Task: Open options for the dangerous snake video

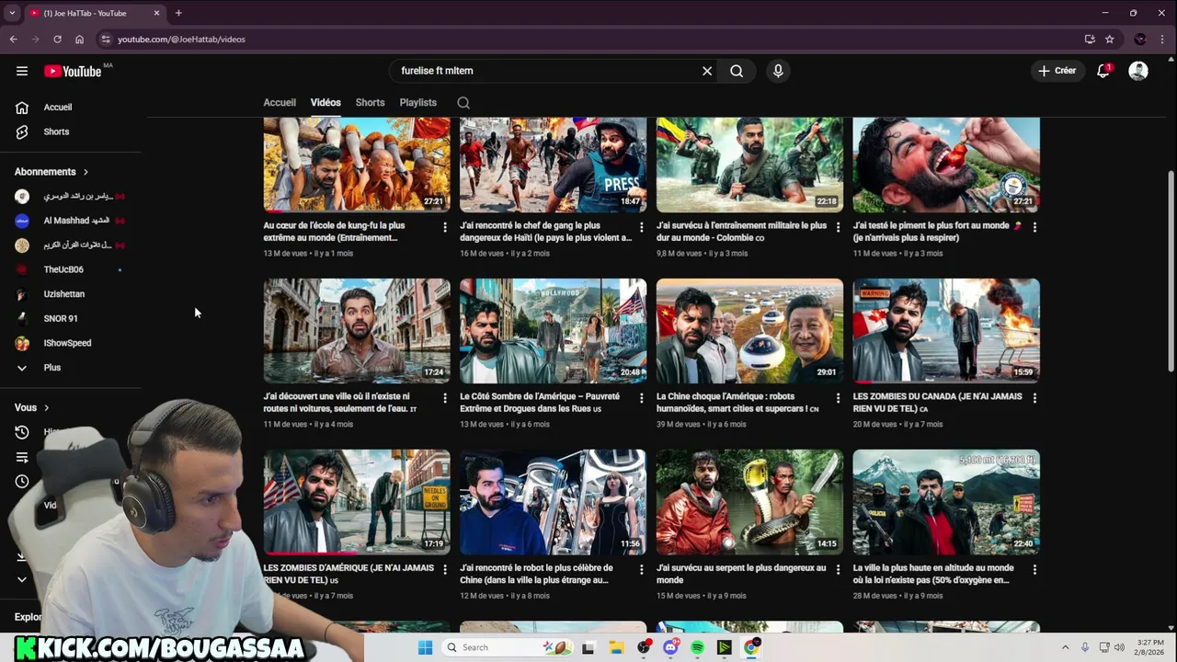Action: pos(838,569)
